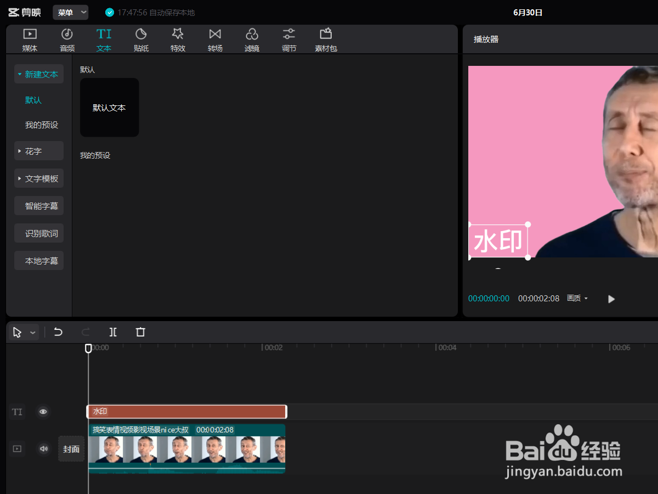Select the 默认 text category
This screenshot has width=658, height=494.
[x=33, y=100]
